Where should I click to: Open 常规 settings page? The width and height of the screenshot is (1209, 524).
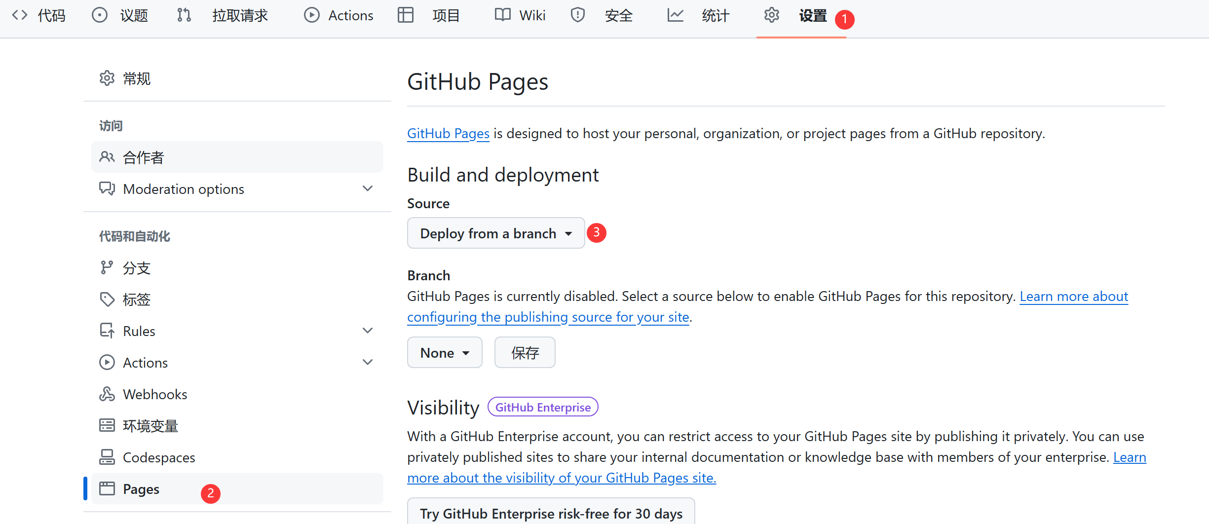coord(237,78)
